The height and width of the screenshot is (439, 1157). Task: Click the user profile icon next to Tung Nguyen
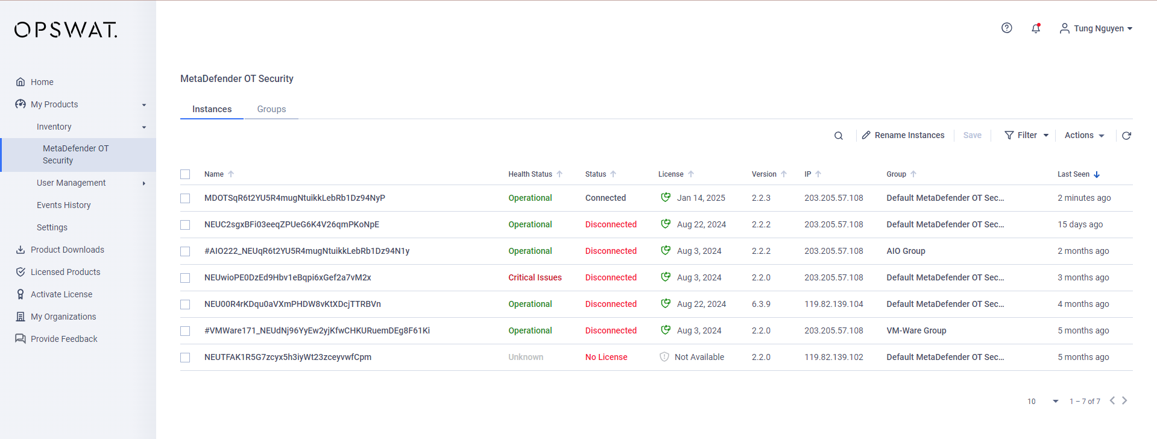[1064, 28]
